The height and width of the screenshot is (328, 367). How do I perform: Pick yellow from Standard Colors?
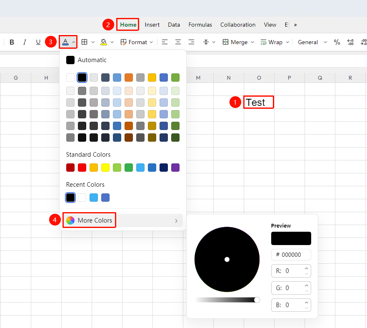(x=105, y=168)
